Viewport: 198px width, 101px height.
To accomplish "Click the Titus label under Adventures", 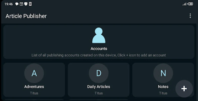I will coord(34,93).
